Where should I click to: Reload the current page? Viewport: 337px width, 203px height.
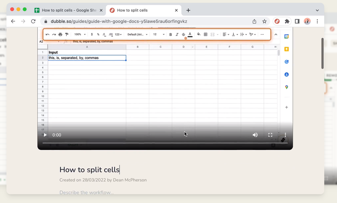pos(33,21)
